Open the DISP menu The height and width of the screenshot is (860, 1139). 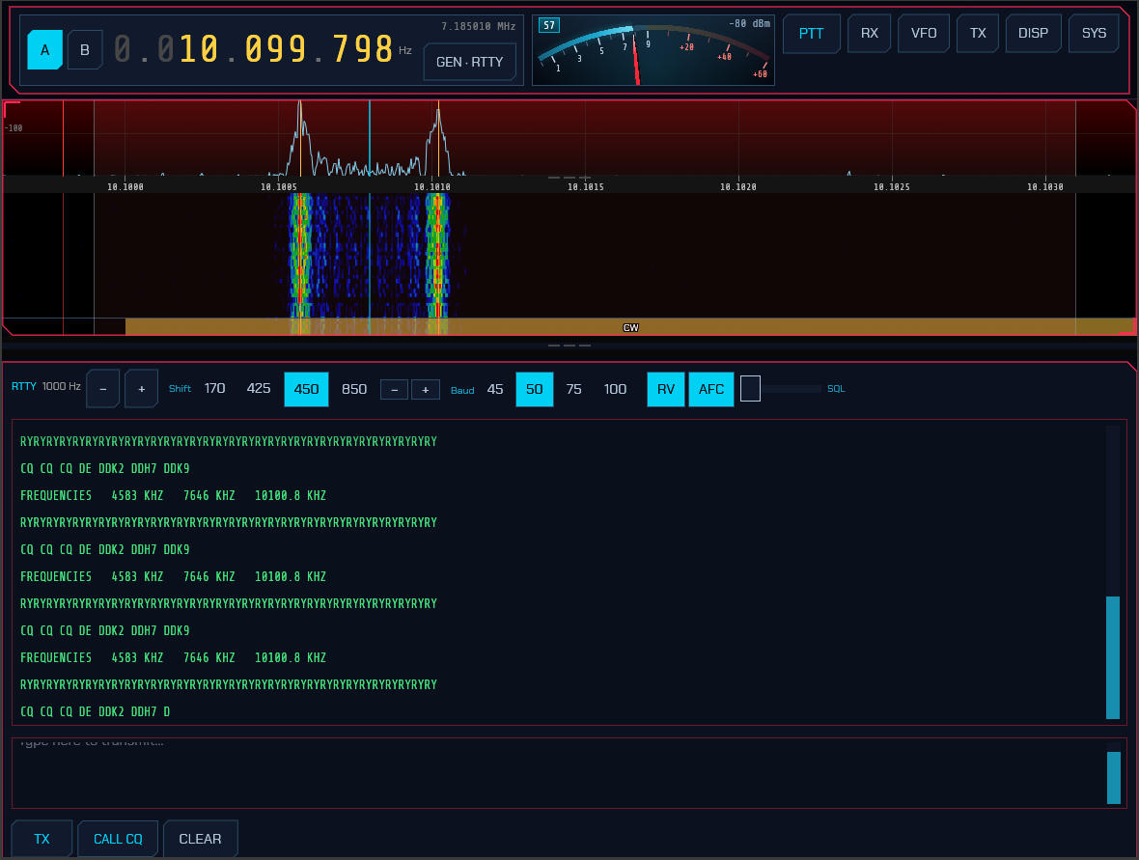(x=1033, y=34)
